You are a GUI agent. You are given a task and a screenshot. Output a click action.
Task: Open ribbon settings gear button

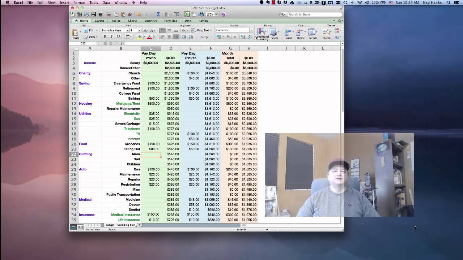[340, 21]
